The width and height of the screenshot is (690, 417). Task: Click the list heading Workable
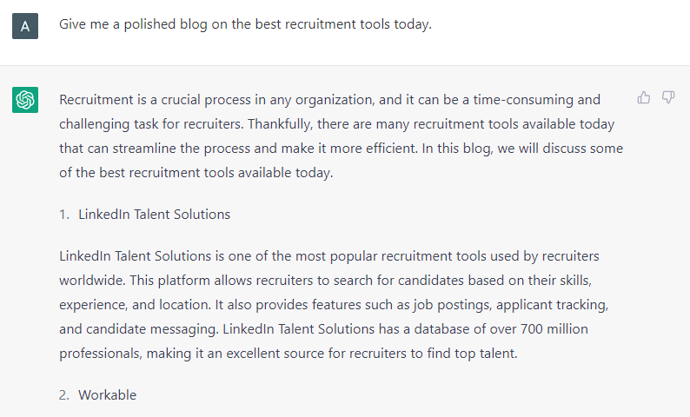point(108,395)
